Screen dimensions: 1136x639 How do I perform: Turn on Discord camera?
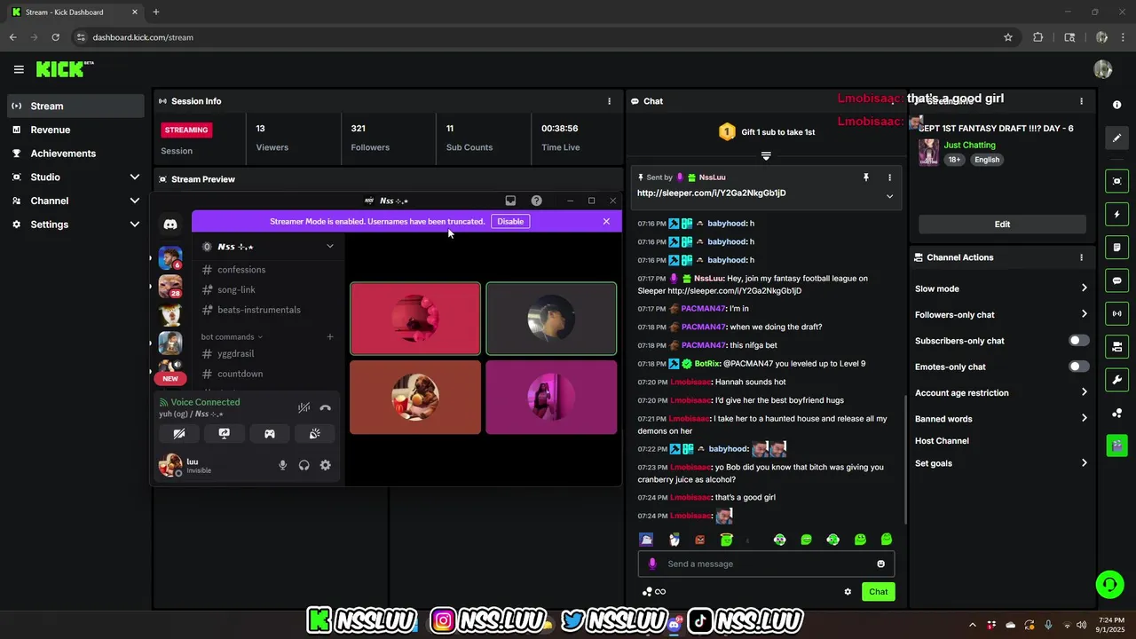[178, 433]
